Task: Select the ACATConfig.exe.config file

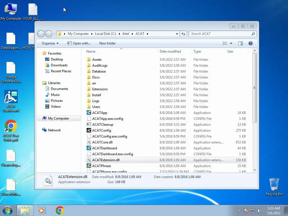Action: click(x=166, y=136)
